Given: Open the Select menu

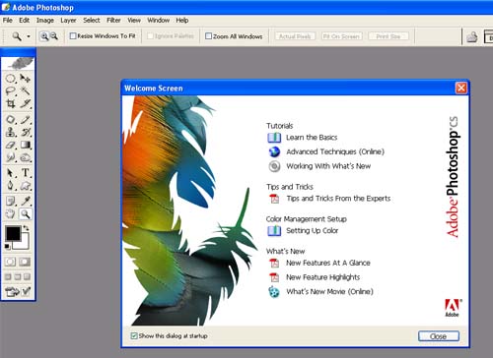Looking at the screenshot, I should click(x=92, y=21).
